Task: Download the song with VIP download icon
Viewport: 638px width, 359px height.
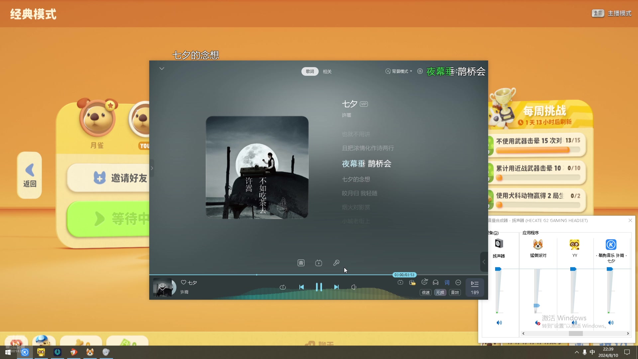Action: pyautogui.click(x=412, y=283)
